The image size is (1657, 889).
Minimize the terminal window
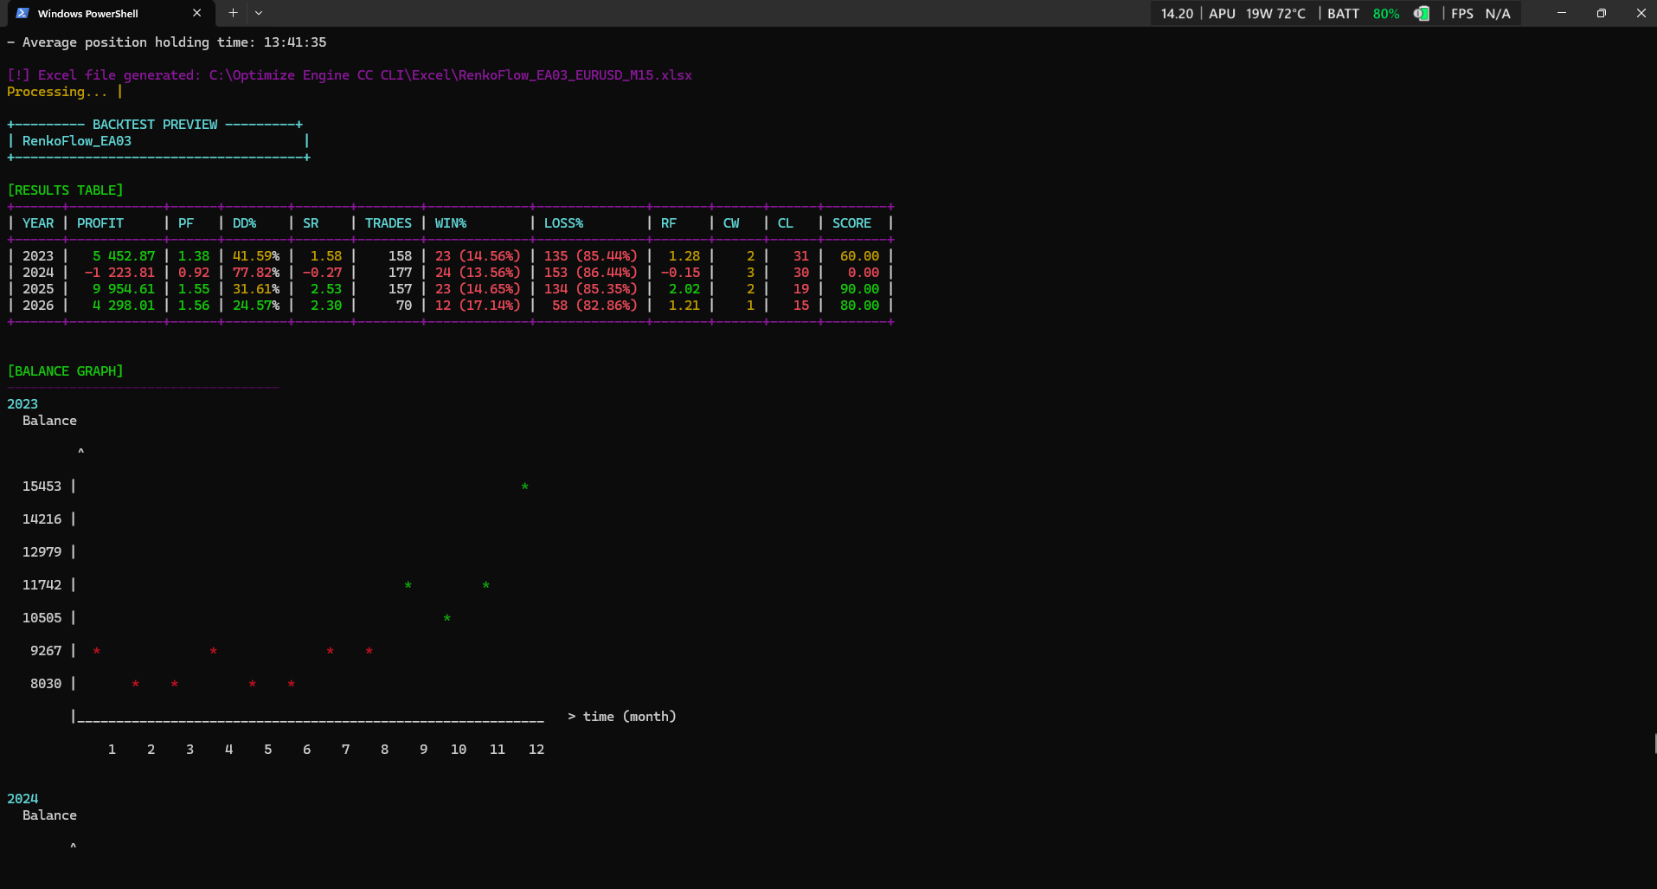1562,13
